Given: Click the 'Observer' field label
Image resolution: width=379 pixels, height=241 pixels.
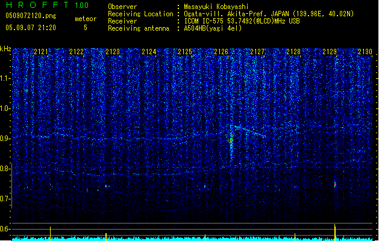Looking at the screenshot, I should coord(122,7).
